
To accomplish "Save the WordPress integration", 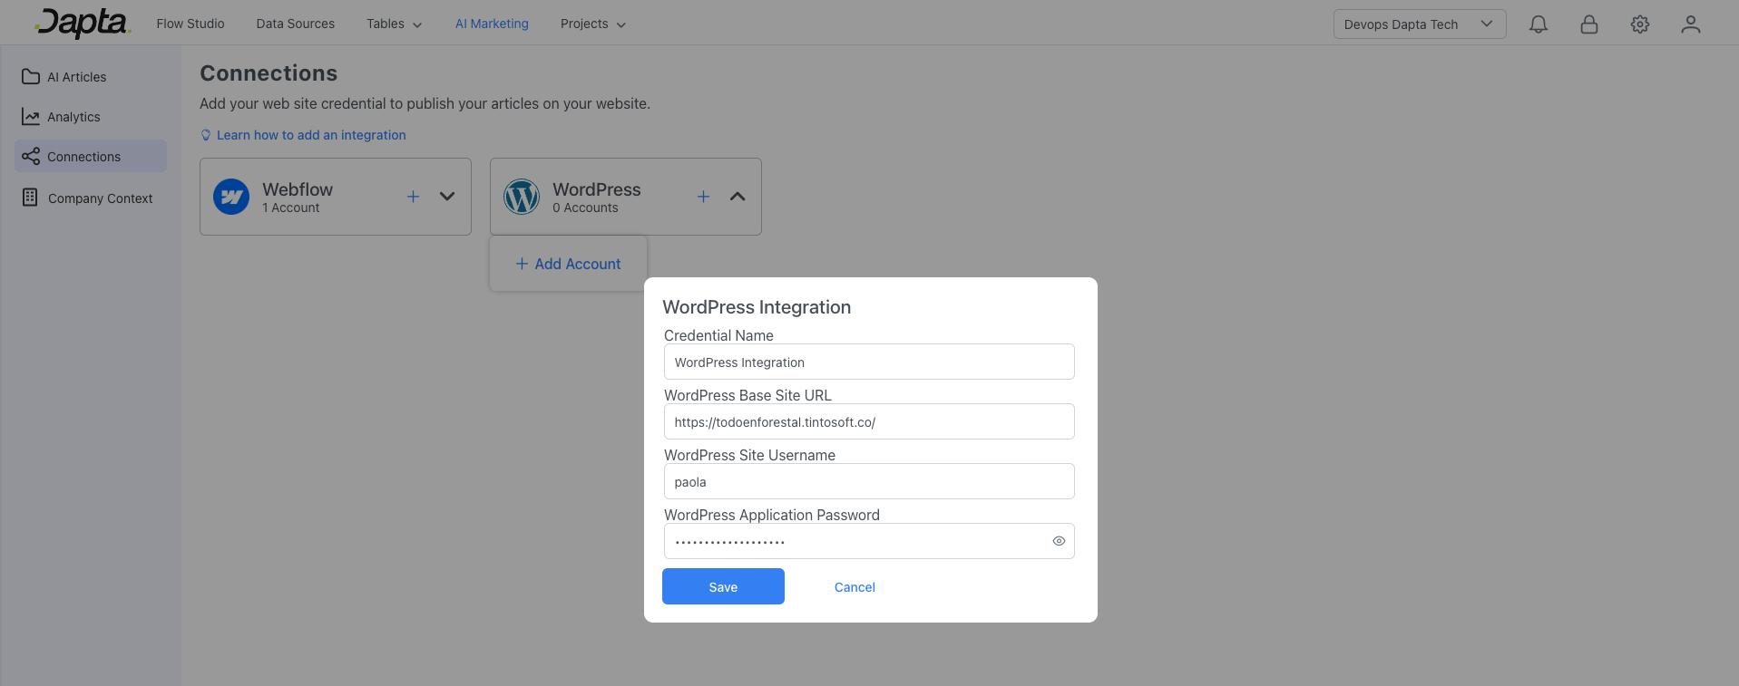I will [x=723, y=587].
